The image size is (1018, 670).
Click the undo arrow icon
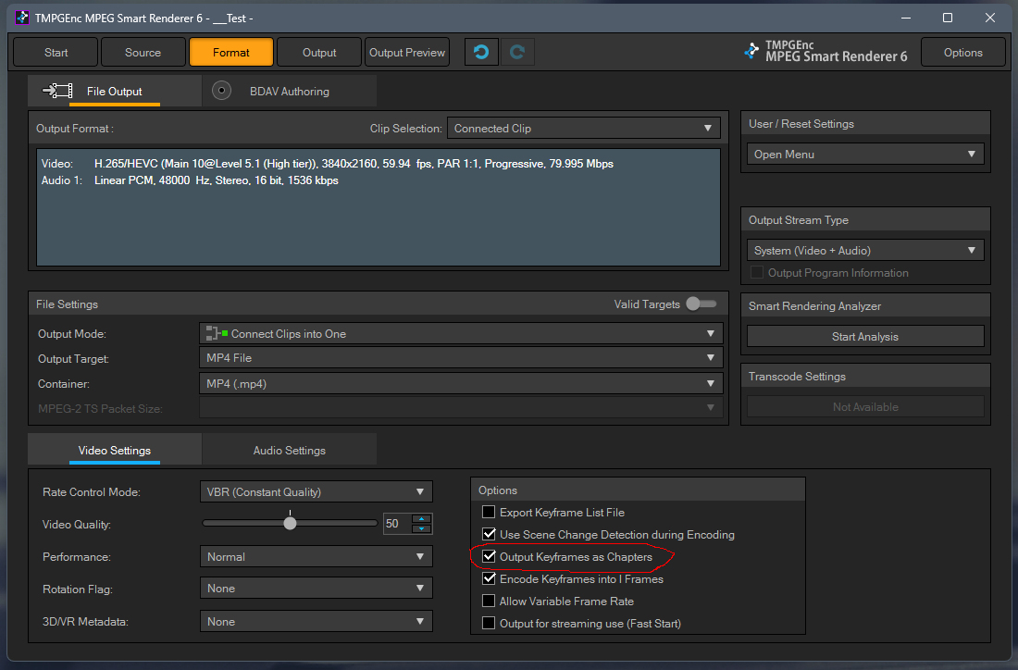pos(480,52)
